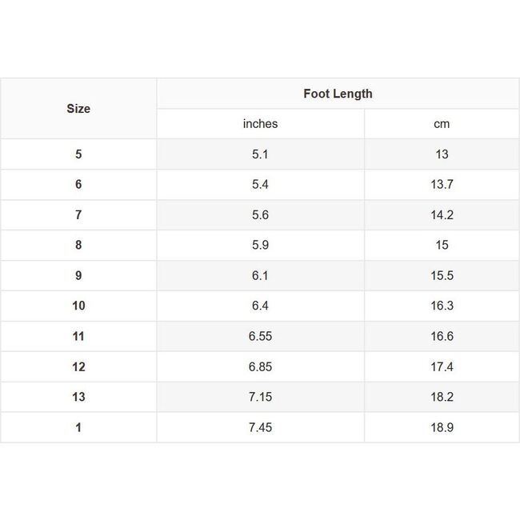Viewport: 520px width, 520px height.
Task: Select the inches subheader cell
Action: tap(260, 124)
